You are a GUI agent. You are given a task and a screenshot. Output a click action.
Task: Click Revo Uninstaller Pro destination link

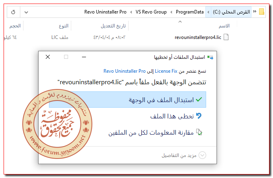coord(125,71)
